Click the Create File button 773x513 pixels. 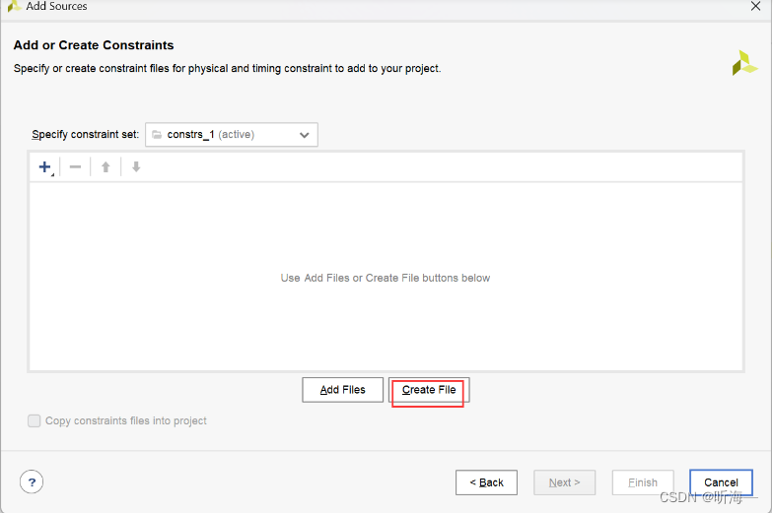(x=429, y=390)
